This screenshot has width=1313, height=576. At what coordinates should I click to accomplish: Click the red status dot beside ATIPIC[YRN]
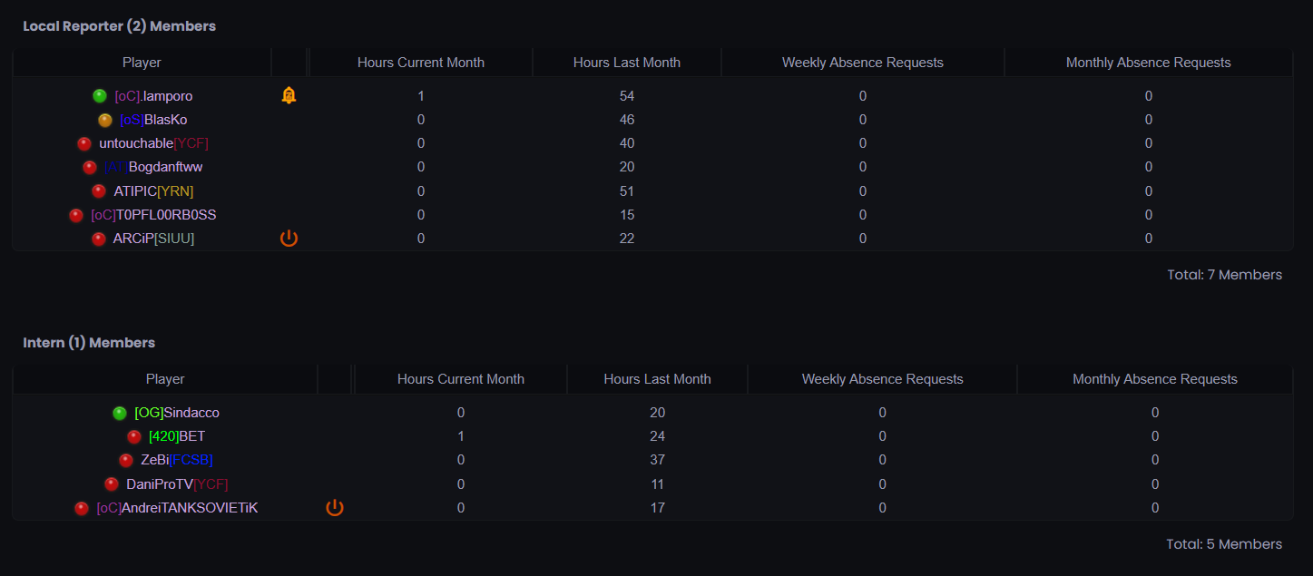(99, 191)
